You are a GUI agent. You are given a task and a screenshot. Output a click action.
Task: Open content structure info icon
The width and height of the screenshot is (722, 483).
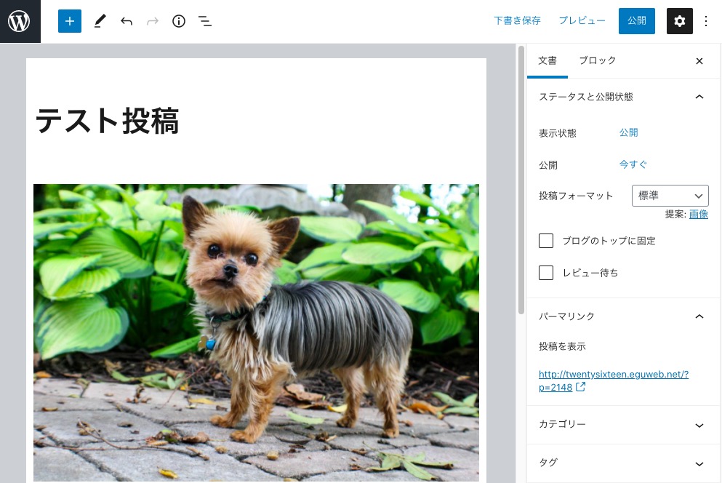[x=179, y=21]
